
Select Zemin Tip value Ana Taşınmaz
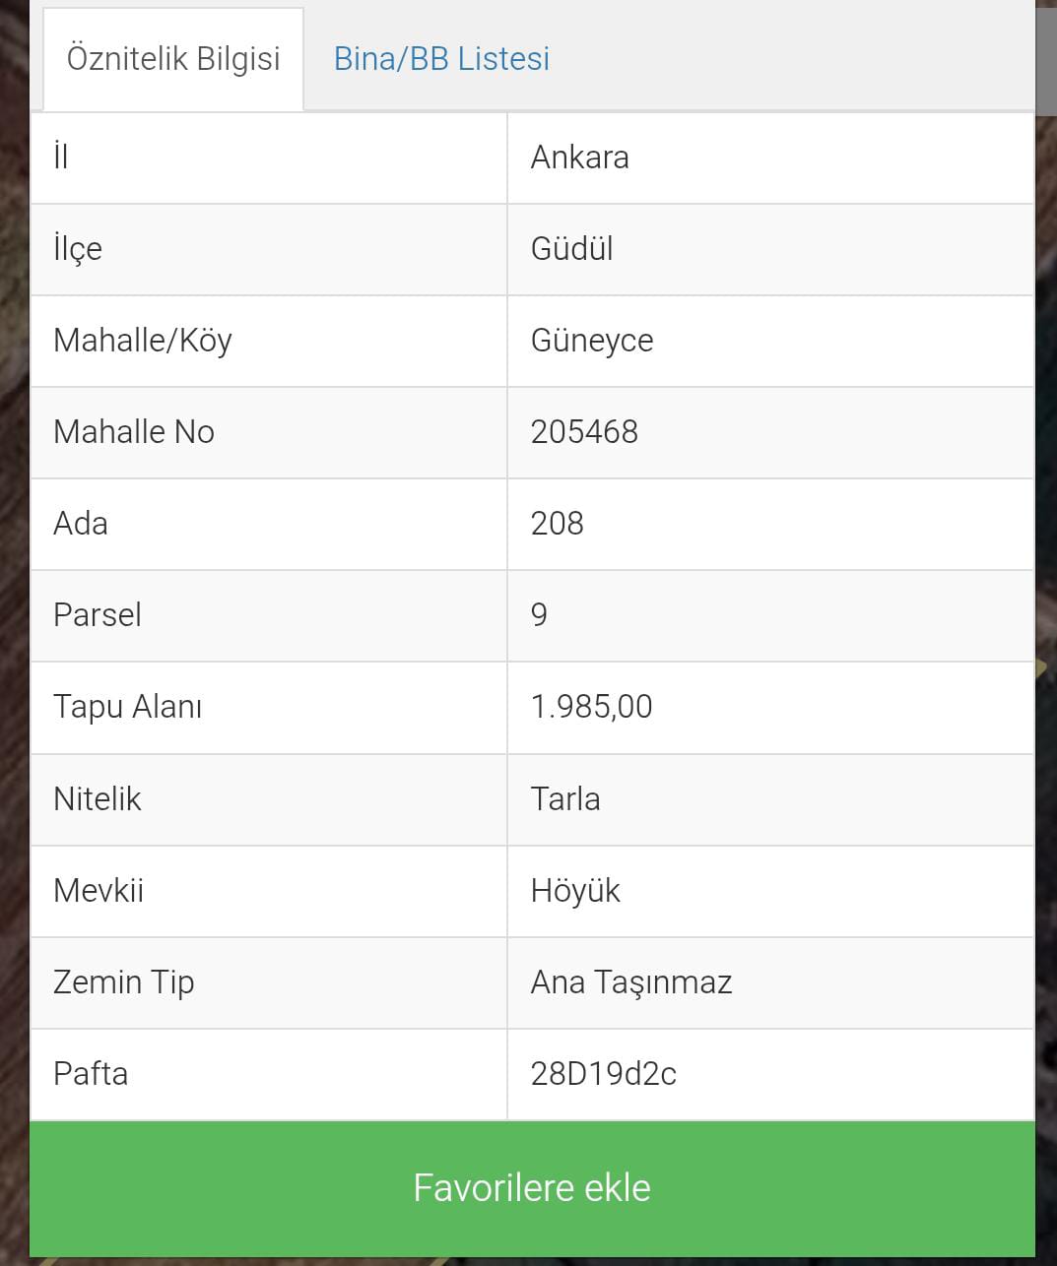tap(770, 982)
